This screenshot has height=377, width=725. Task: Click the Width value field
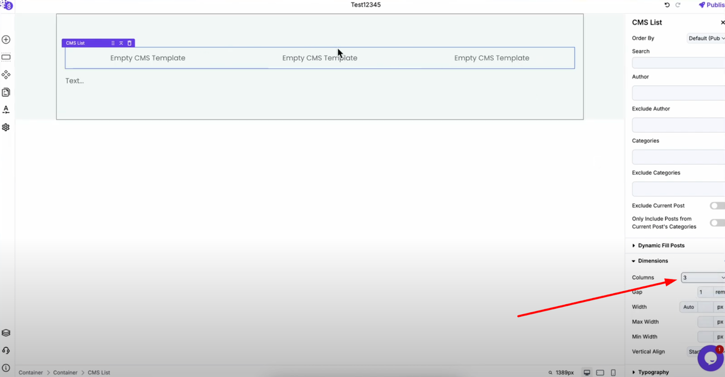[705, 307]
